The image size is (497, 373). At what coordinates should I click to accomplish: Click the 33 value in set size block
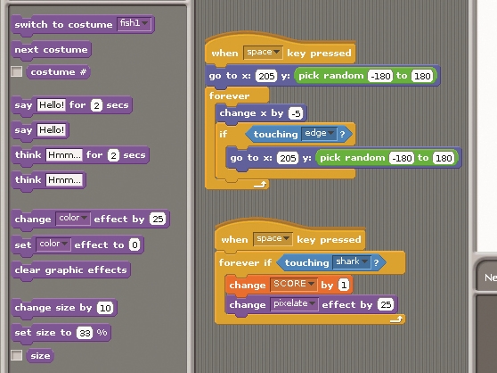coord(85,333)
